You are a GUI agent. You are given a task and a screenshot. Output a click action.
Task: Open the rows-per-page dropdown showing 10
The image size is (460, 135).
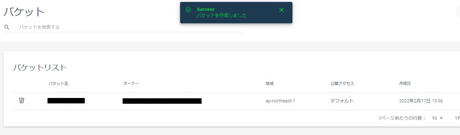point(437,118)
